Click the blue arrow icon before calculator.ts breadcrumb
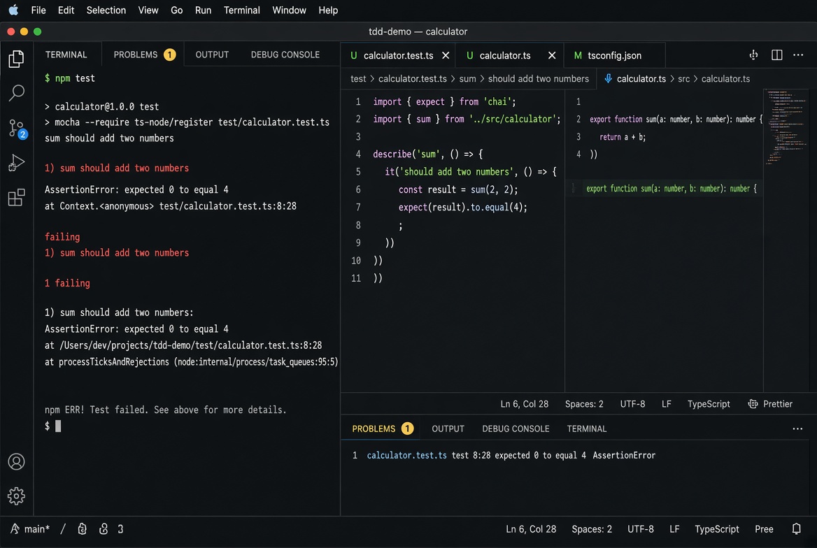The height and width of the screenshot is (548, 817). [608, 79]
